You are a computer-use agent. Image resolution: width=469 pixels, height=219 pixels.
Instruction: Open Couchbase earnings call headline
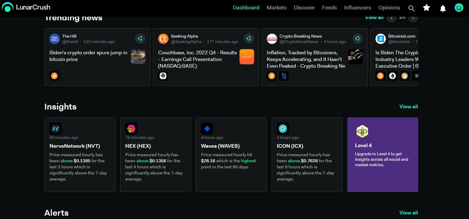198,59
